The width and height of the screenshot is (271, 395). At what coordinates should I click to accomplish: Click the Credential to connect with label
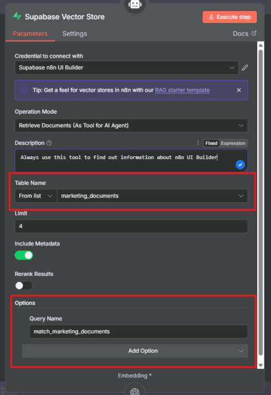49,56
